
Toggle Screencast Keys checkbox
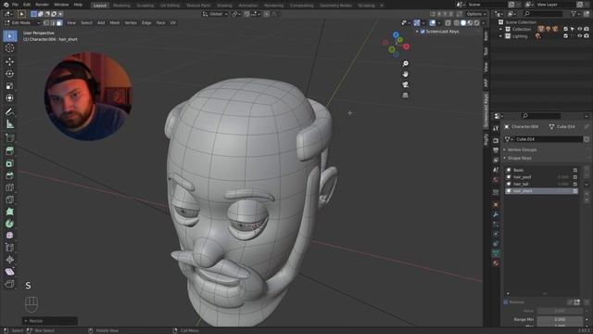(x=423, y=32)
